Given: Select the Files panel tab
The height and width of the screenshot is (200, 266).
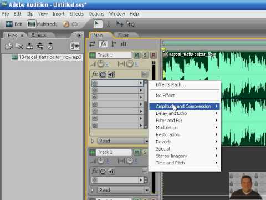Looking at the screenshot, I should (x=13, y=35).
